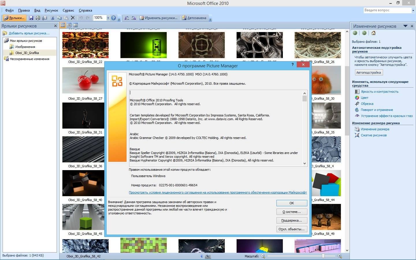Click the Cut scissors icon
Screen dimensions: 416x260
click(53, 18)
